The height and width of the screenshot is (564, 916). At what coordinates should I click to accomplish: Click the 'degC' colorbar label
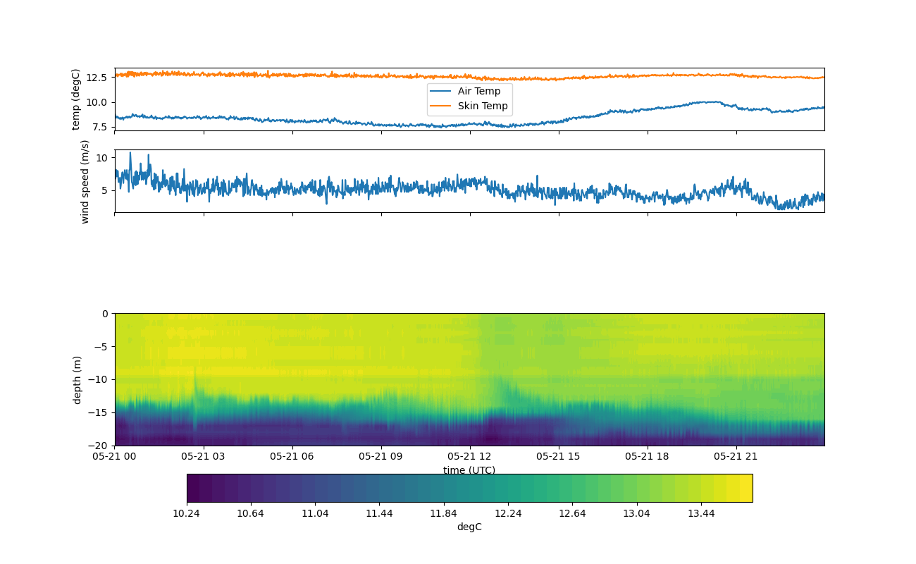point(469,527)
